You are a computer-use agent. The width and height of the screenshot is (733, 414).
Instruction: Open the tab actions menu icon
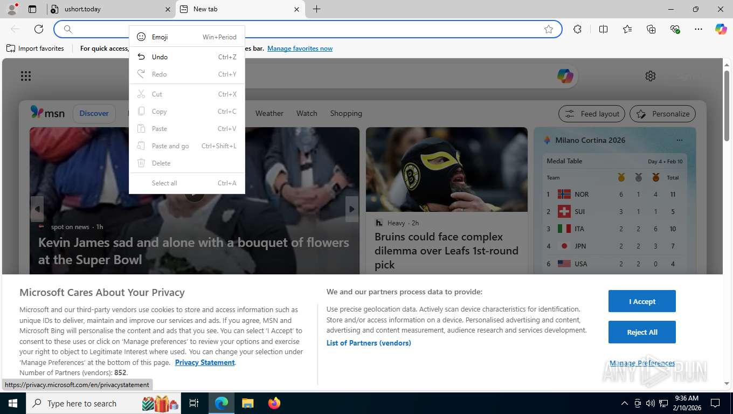[32, 9]
